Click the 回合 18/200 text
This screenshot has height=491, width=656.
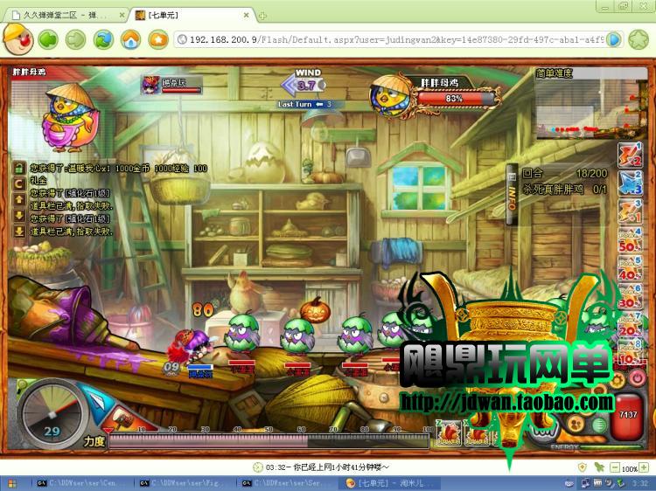pos(564,173)
